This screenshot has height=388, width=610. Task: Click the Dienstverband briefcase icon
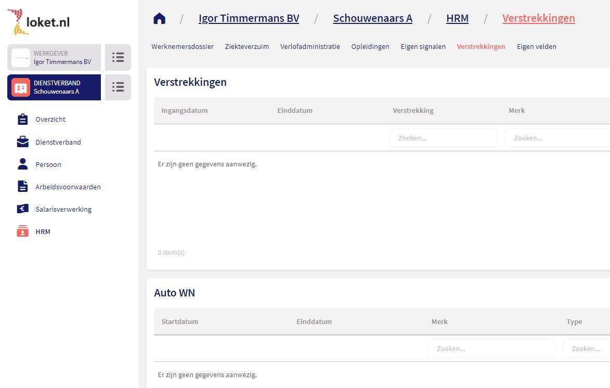click(x=22, y=142)
